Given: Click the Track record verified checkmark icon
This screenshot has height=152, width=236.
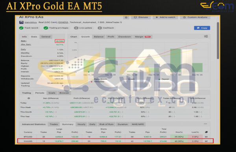Looking at the screenshot, I should [x=21, y=28].
